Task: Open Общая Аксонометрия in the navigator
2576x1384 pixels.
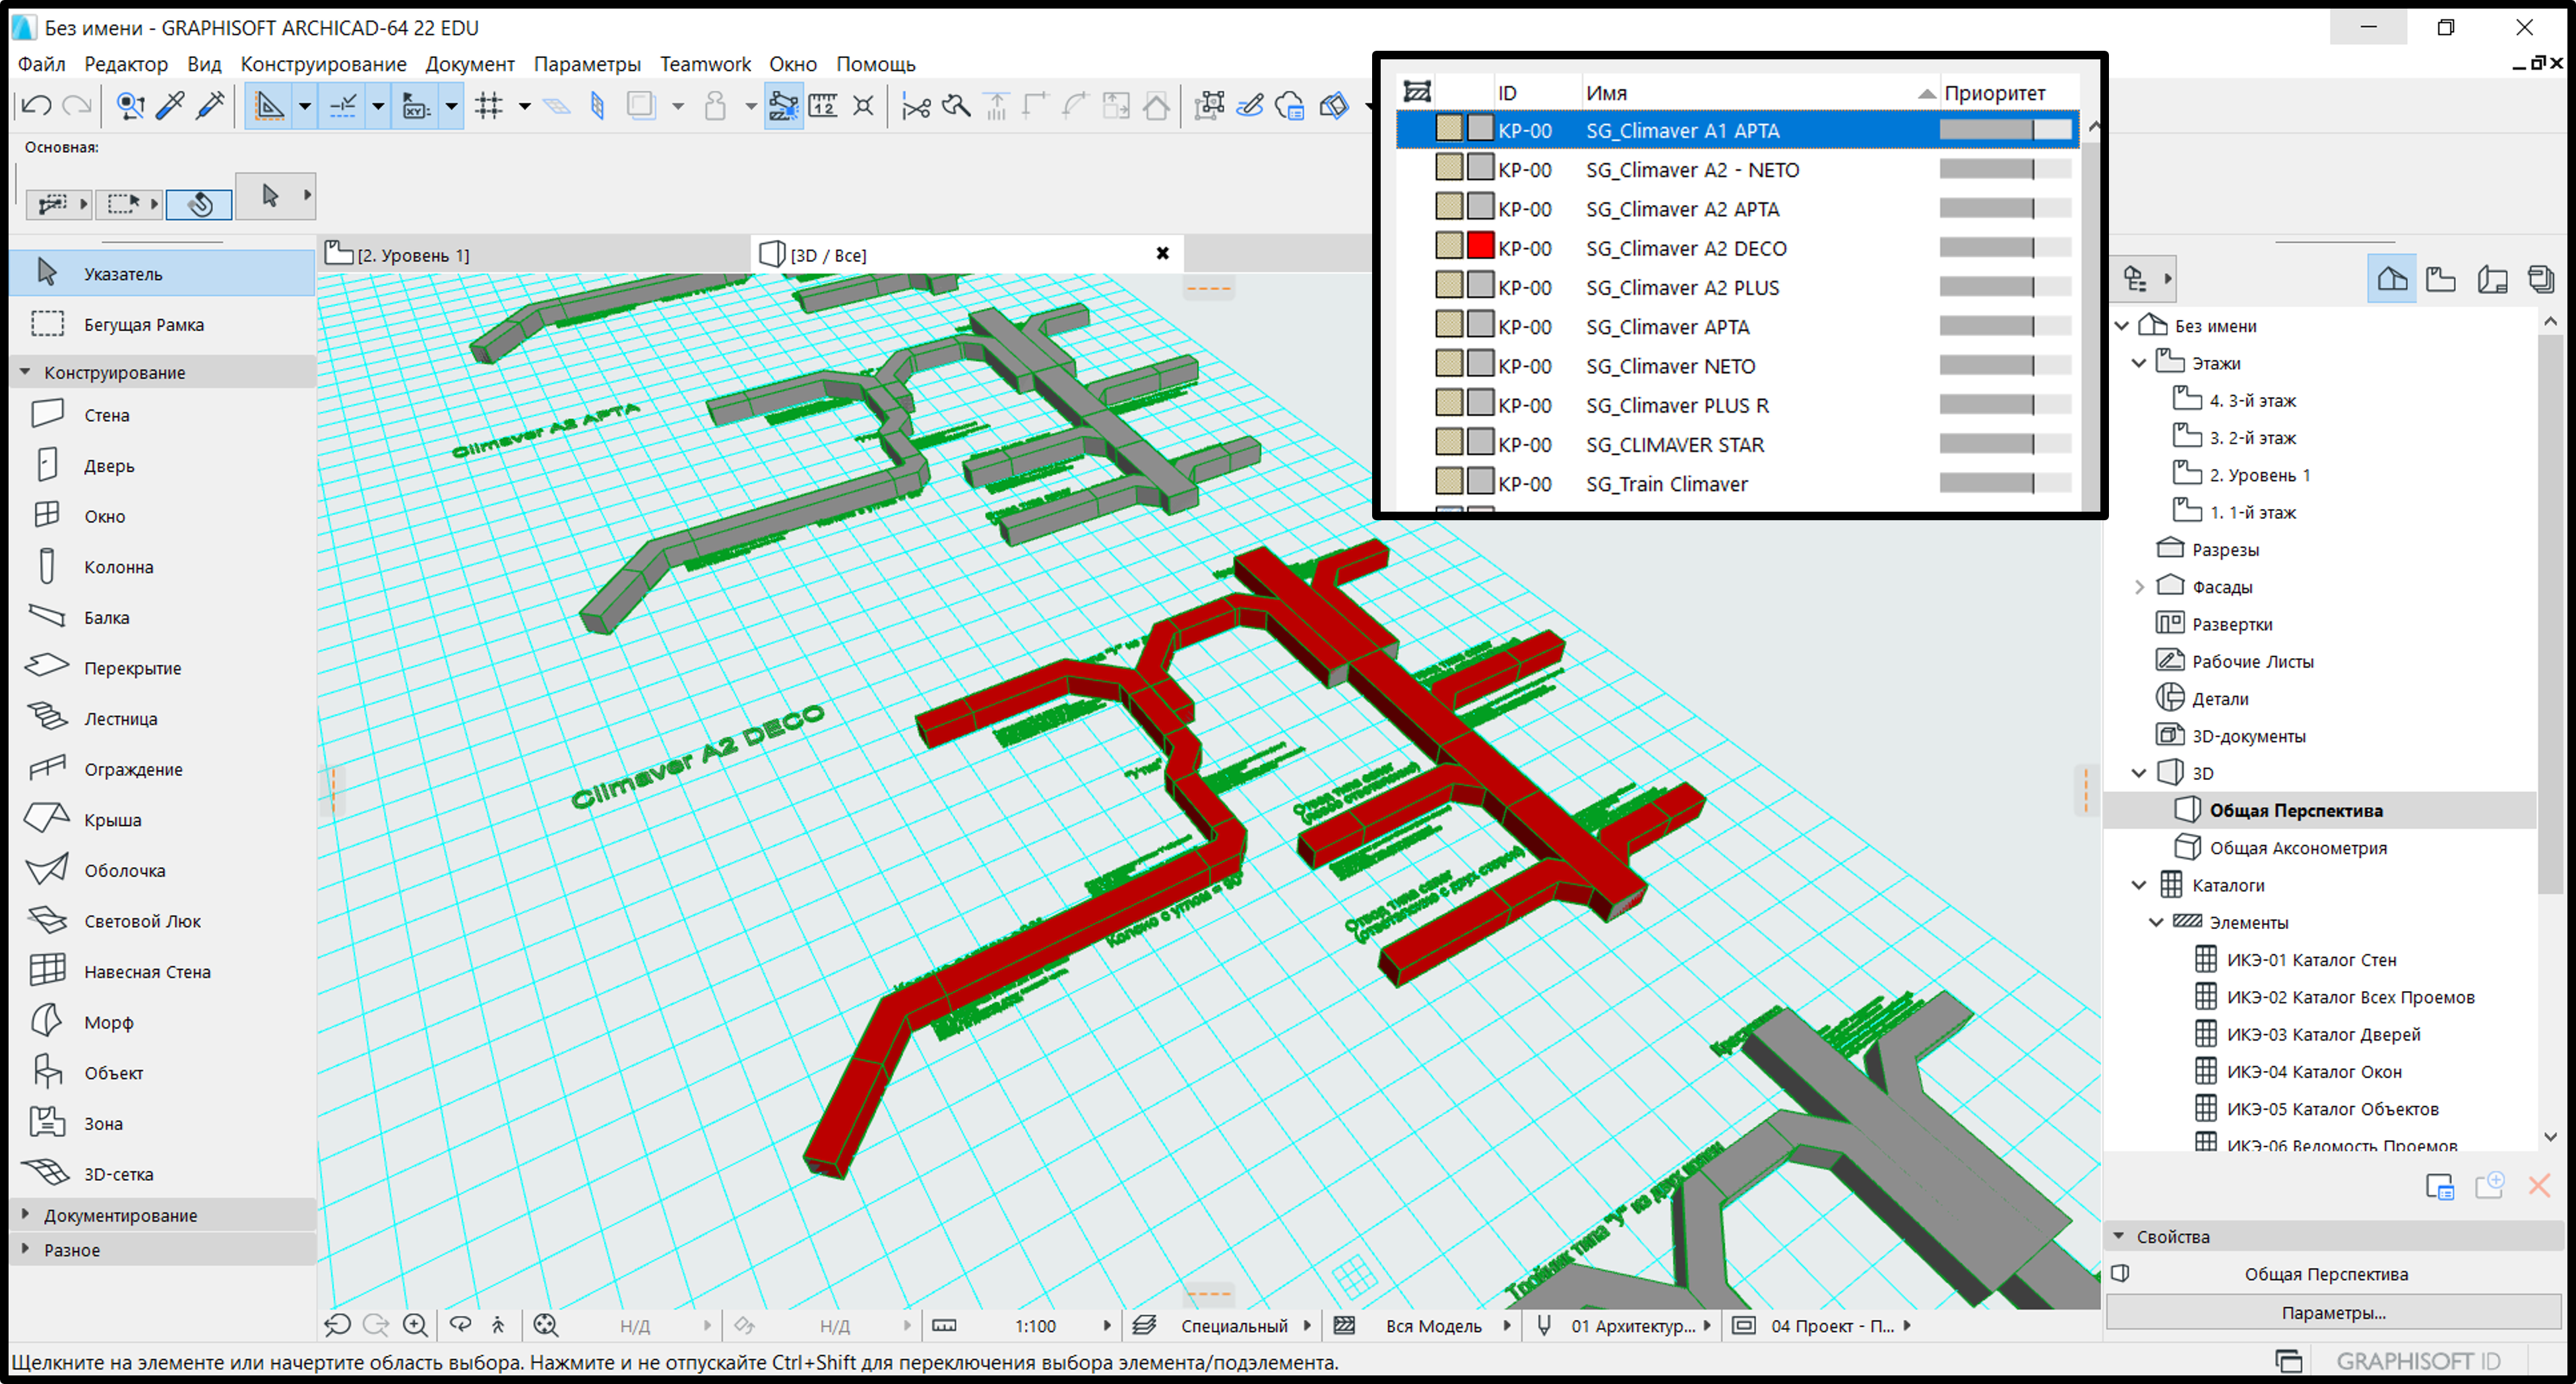Action: pyautogui.click(x=2297, y=847)
